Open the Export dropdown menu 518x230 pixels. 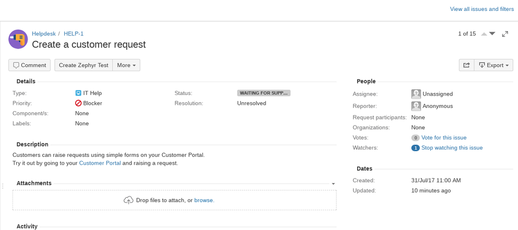[x=494, y=65]
